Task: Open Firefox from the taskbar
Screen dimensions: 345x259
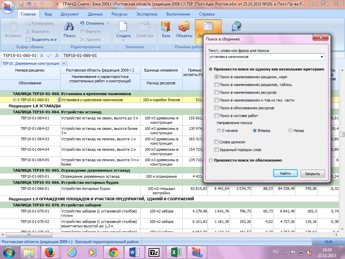Action: pos(50,252)
